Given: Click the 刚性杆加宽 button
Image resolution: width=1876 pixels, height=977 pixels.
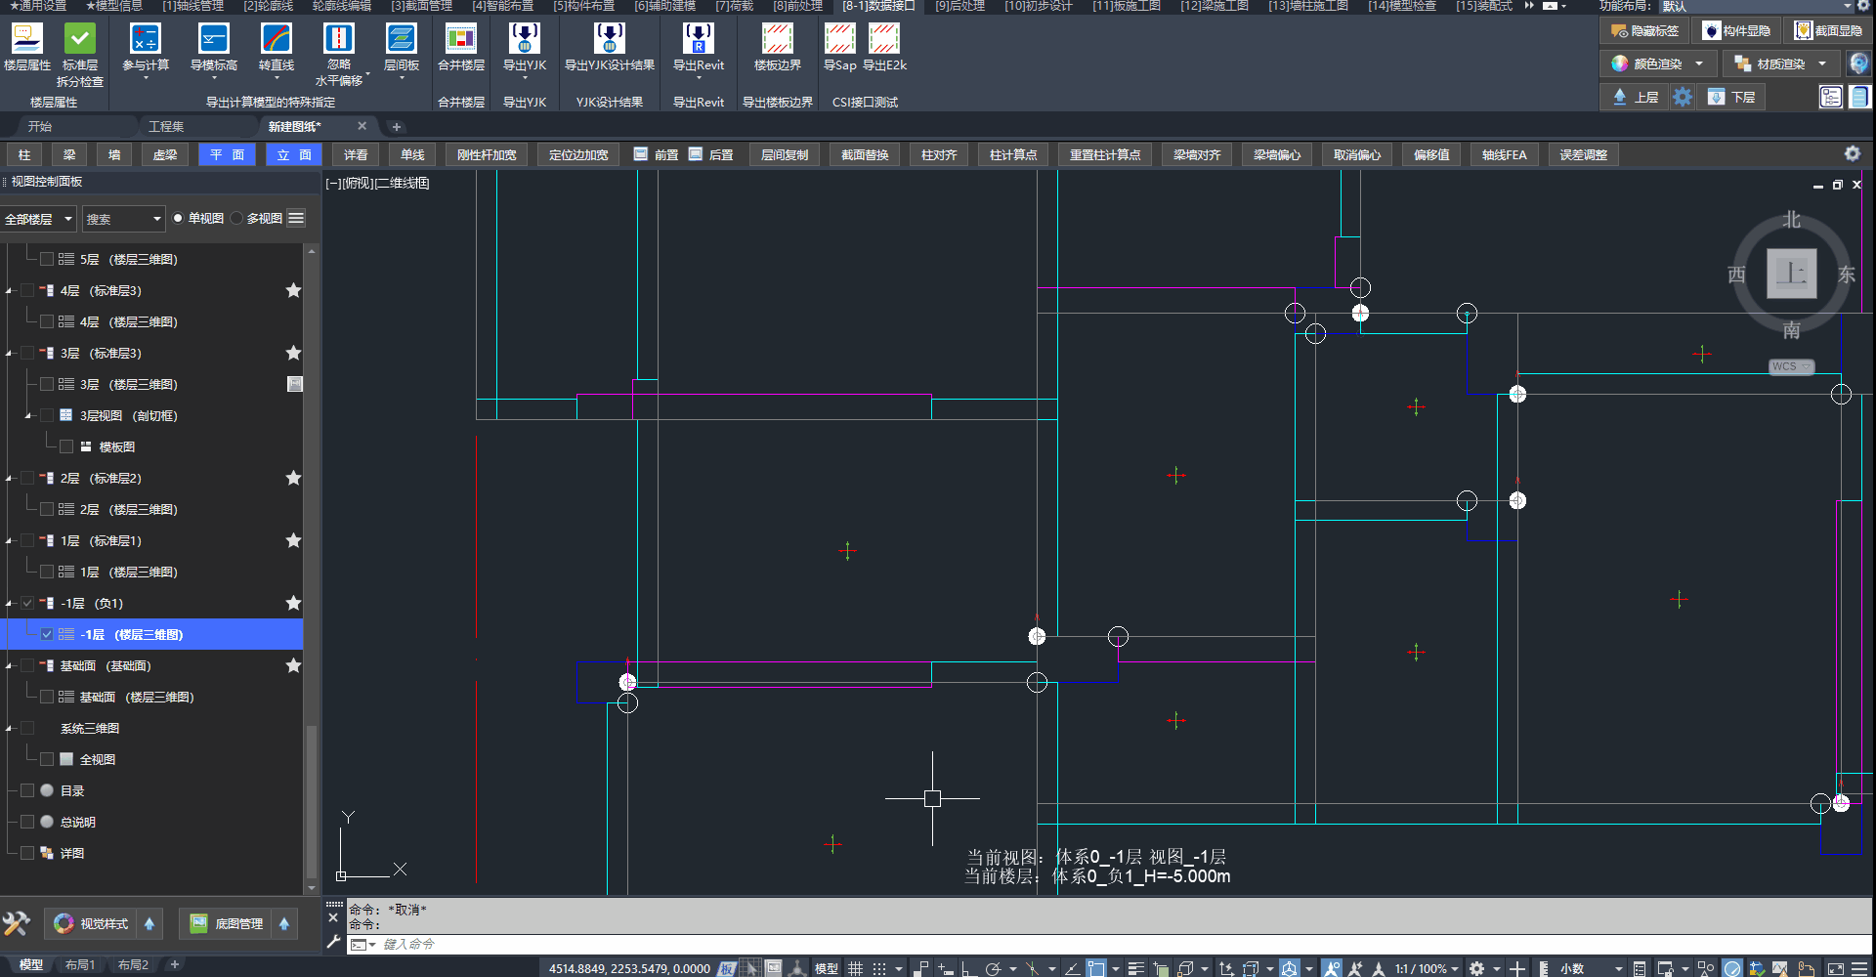Looking at the screenshot, I should [487, 155].
